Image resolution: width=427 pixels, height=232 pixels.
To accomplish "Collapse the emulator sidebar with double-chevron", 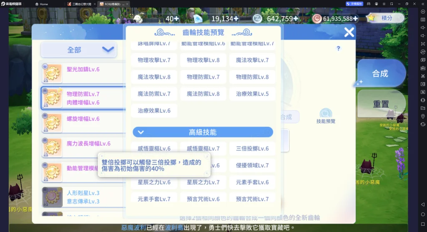I will [422, 4].
